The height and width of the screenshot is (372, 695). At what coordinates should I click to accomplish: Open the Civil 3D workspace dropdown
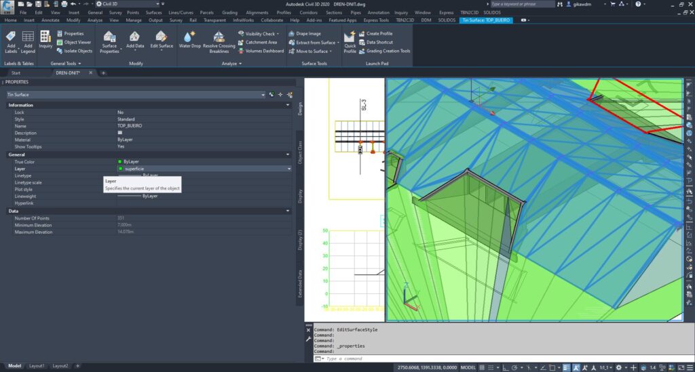tap(127, 4)
